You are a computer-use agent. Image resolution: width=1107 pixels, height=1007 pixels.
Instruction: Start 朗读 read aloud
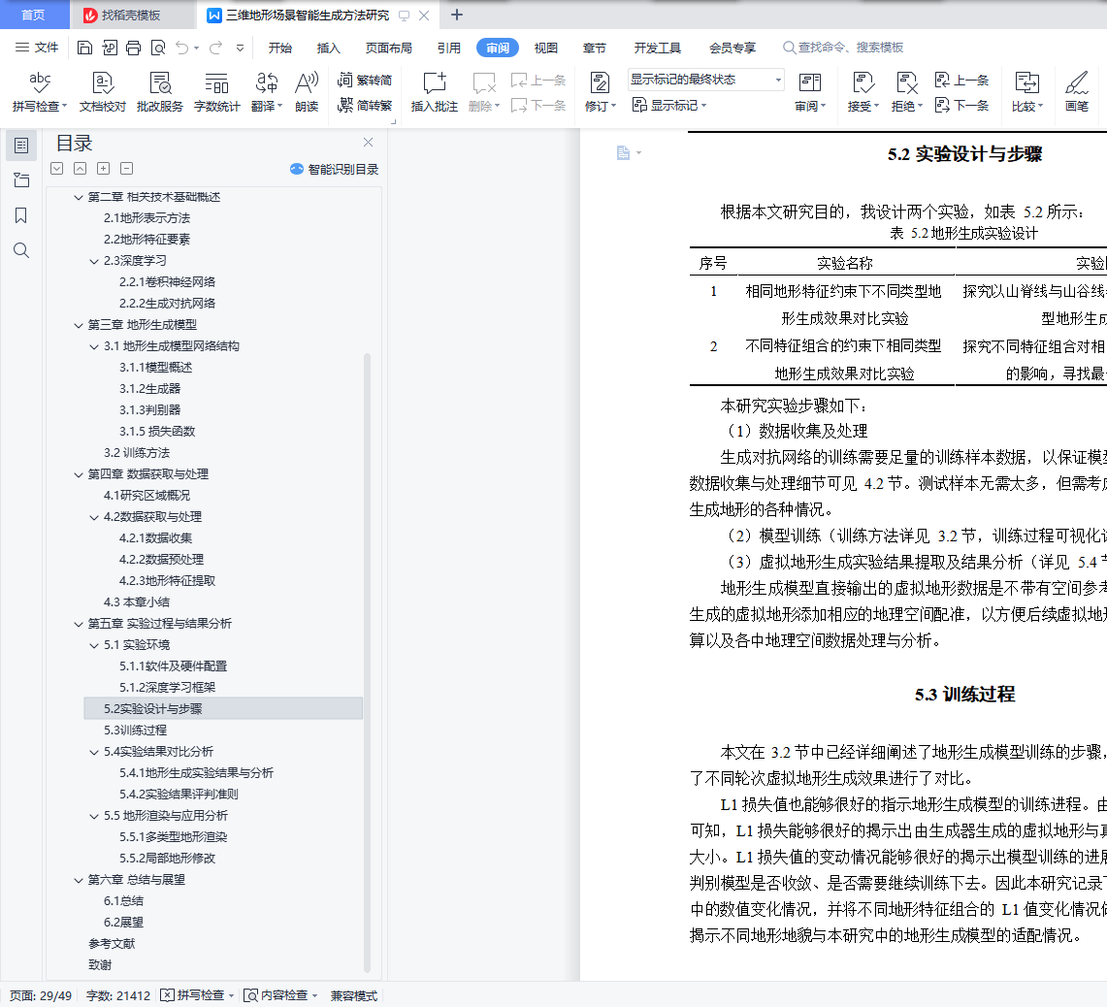point(307,92)
